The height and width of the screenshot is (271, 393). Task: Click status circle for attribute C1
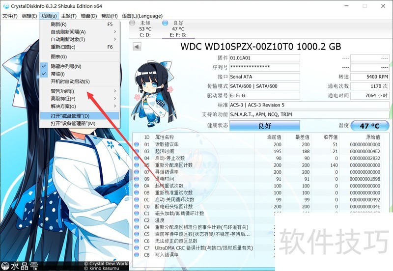coord(137,214)
